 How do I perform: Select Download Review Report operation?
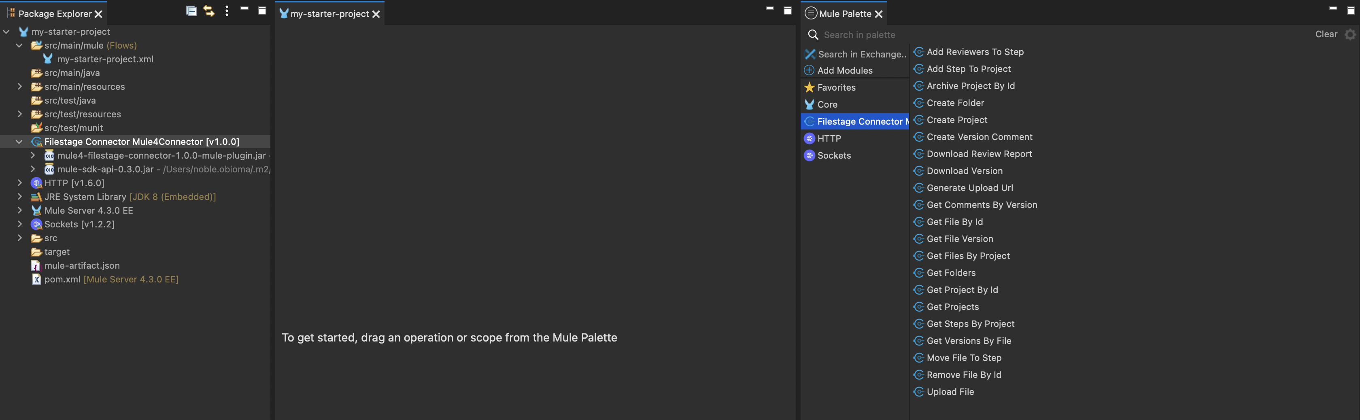(x=980, y=153)
